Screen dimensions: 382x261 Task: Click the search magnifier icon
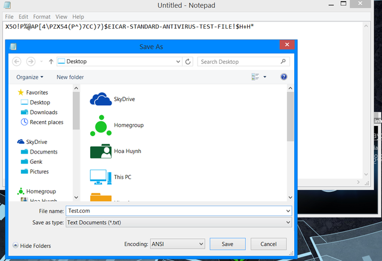pyautogui.click(x=283, y=62)
